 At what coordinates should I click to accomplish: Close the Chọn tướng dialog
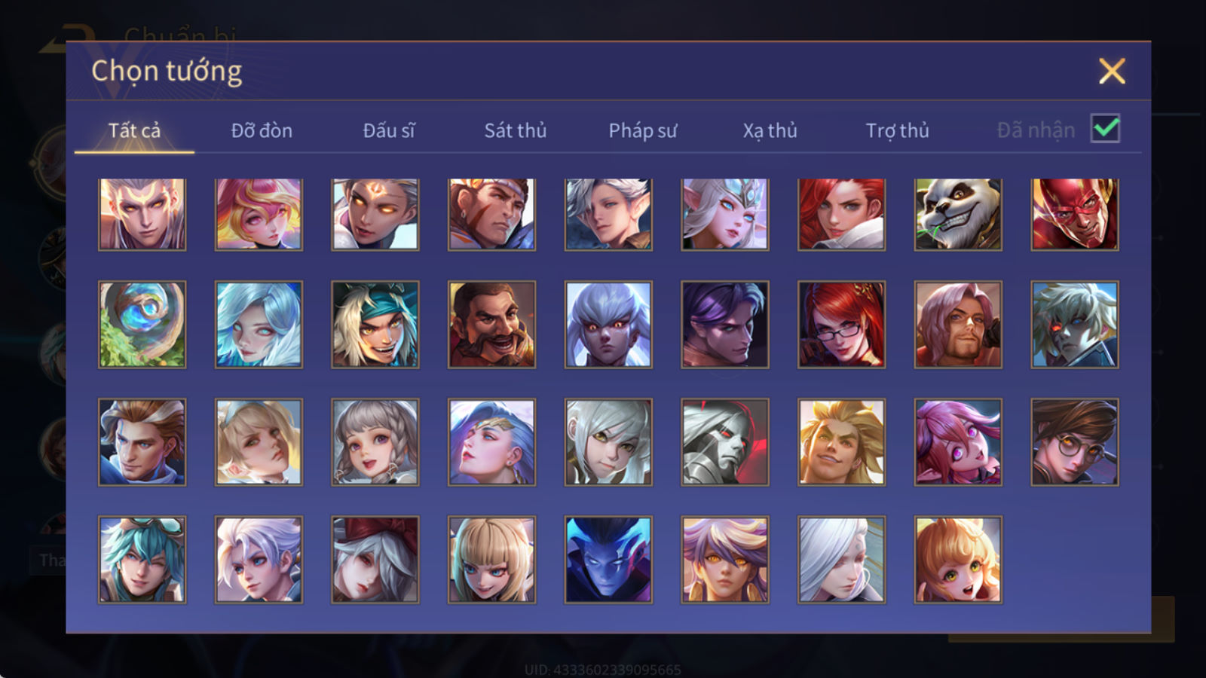[x=1112, y=72]
